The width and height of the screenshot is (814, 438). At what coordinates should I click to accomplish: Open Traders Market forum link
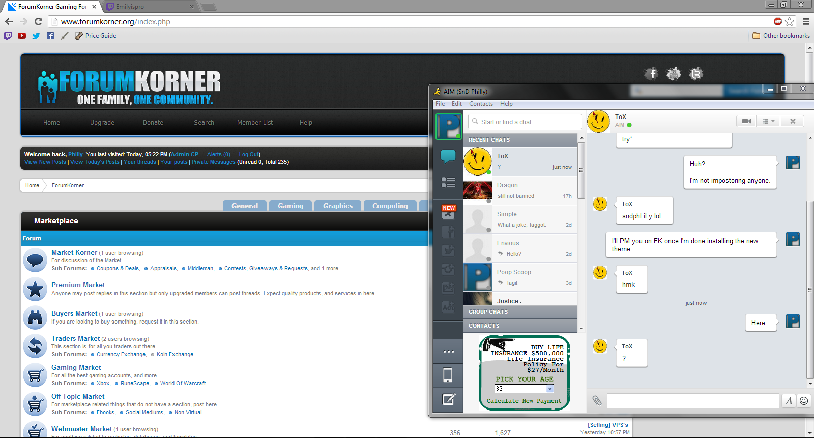(76, 338)
